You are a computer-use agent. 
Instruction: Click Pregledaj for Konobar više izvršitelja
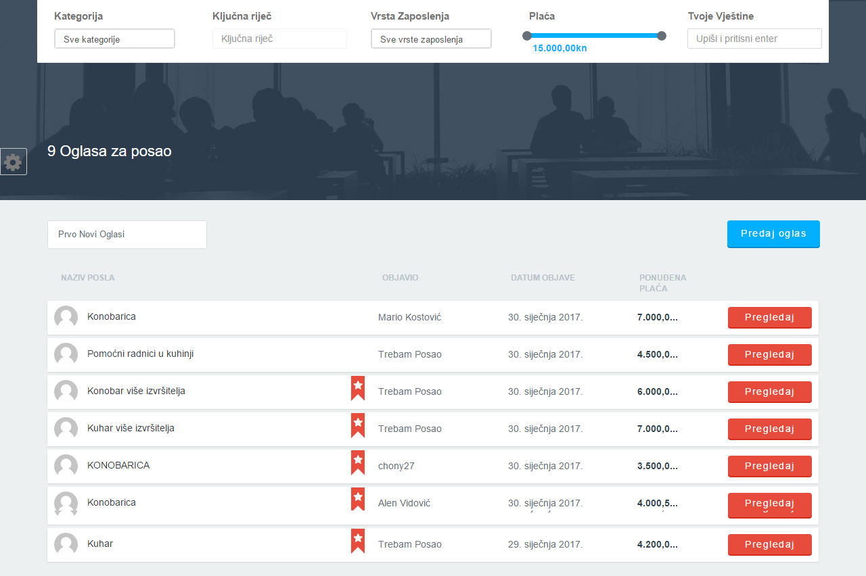tap(770, 392)
